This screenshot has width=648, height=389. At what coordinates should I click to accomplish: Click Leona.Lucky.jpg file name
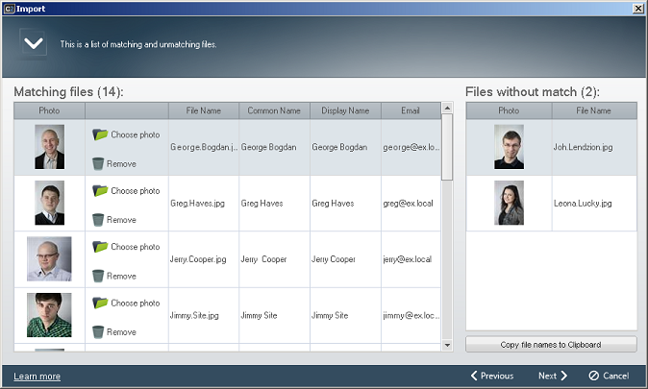(x=583, y=204)
